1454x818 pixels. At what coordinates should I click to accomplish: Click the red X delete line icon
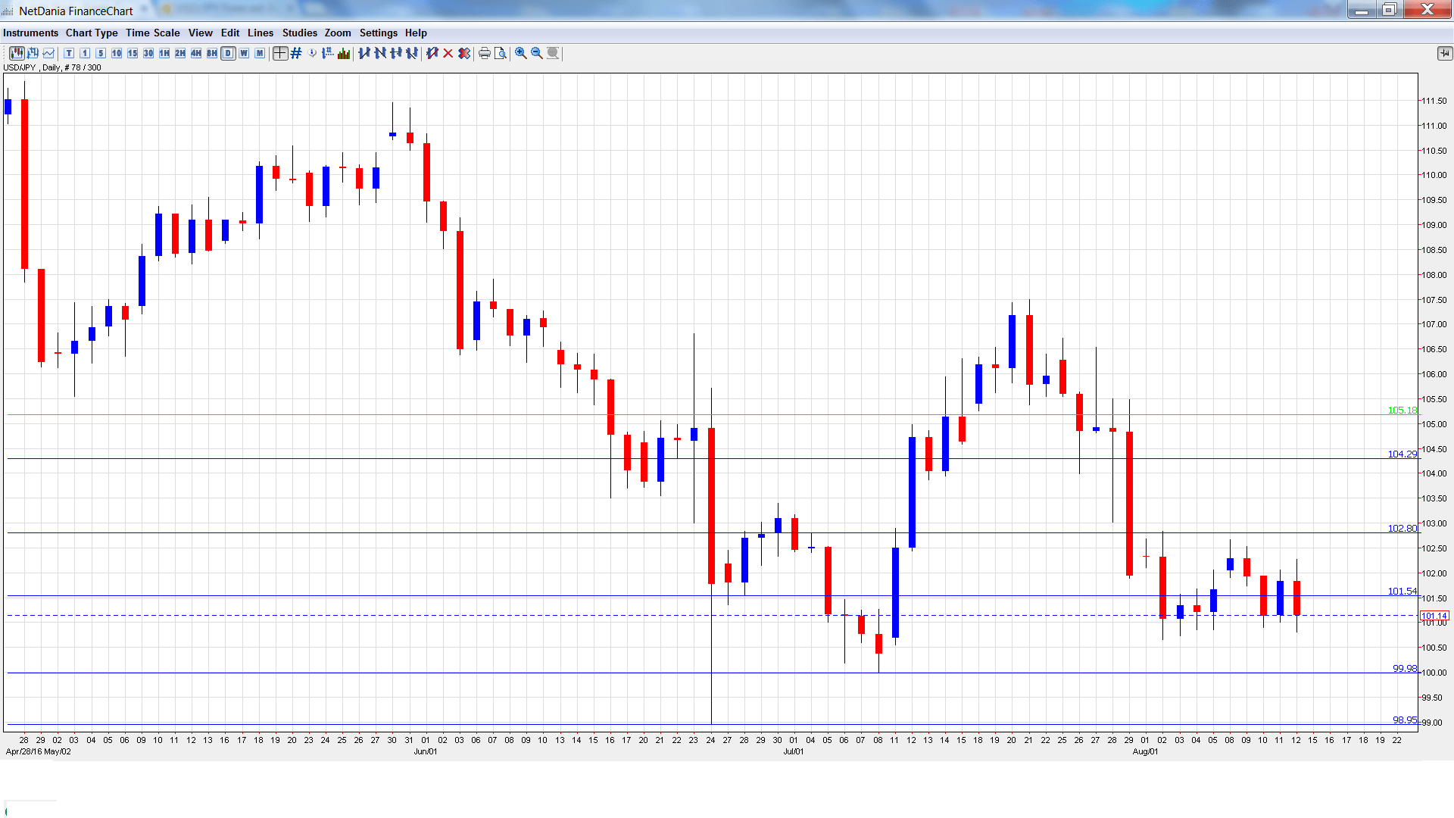(448, 53)
